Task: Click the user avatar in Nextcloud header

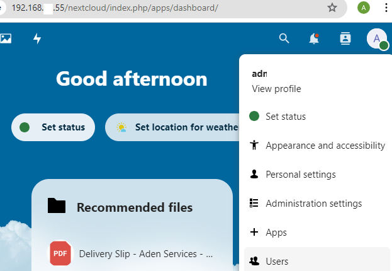Action: 377,38
